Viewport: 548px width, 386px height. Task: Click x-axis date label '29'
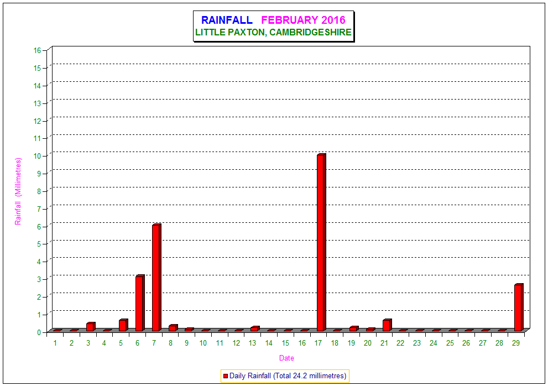coord(516,343)
